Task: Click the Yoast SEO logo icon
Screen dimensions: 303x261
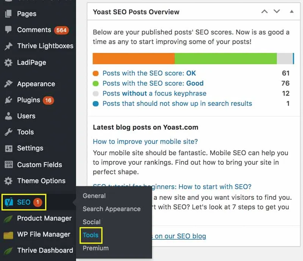Action: point(9,202)
